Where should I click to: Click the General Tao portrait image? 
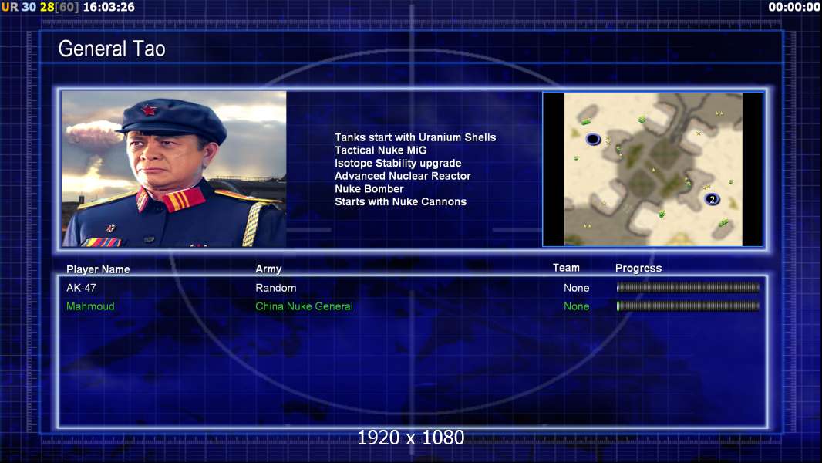point(174,169)
